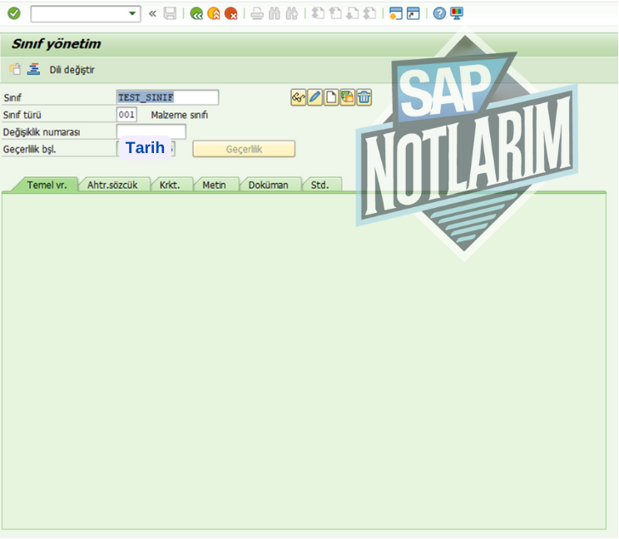Open Help via question mark icon

(x=439, y=14)
